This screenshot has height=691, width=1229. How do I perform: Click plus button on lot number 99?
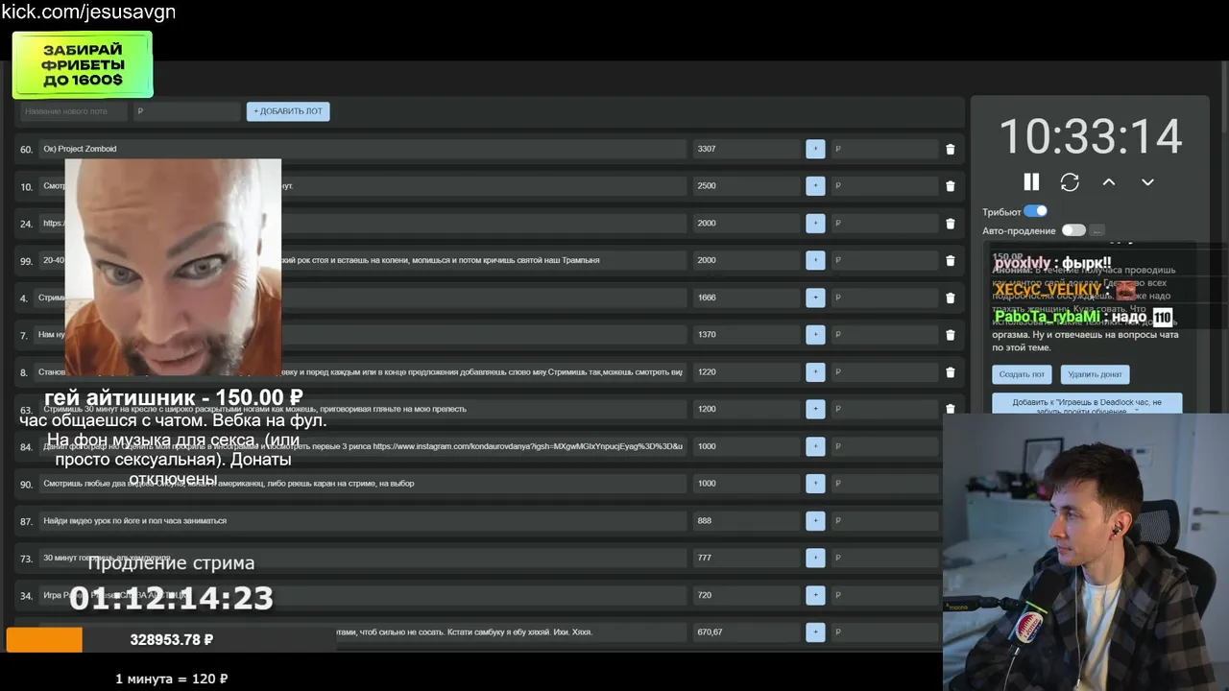tap(815, 260)
